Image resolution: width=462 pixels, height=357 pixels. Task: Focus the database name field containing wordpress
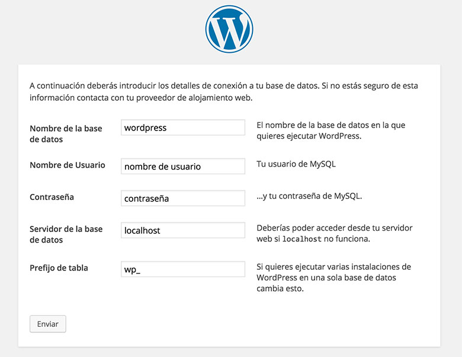pos(183,128)
